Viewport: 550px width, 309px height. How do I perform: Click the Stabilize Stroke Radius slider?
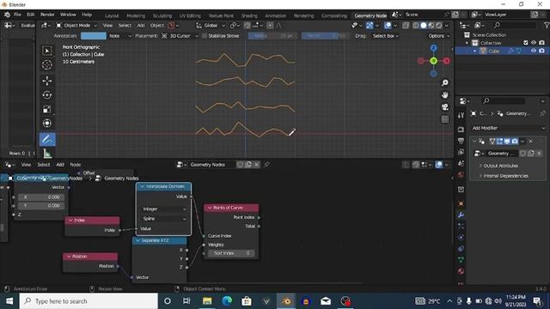pyautogui.click(x=273, y=36)
